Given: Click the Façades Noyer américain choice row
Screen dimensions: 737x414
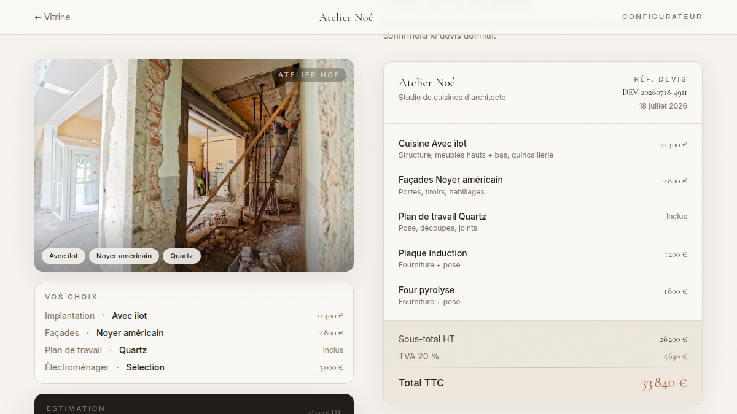Looking at the screenshot, I should [194, 333].
